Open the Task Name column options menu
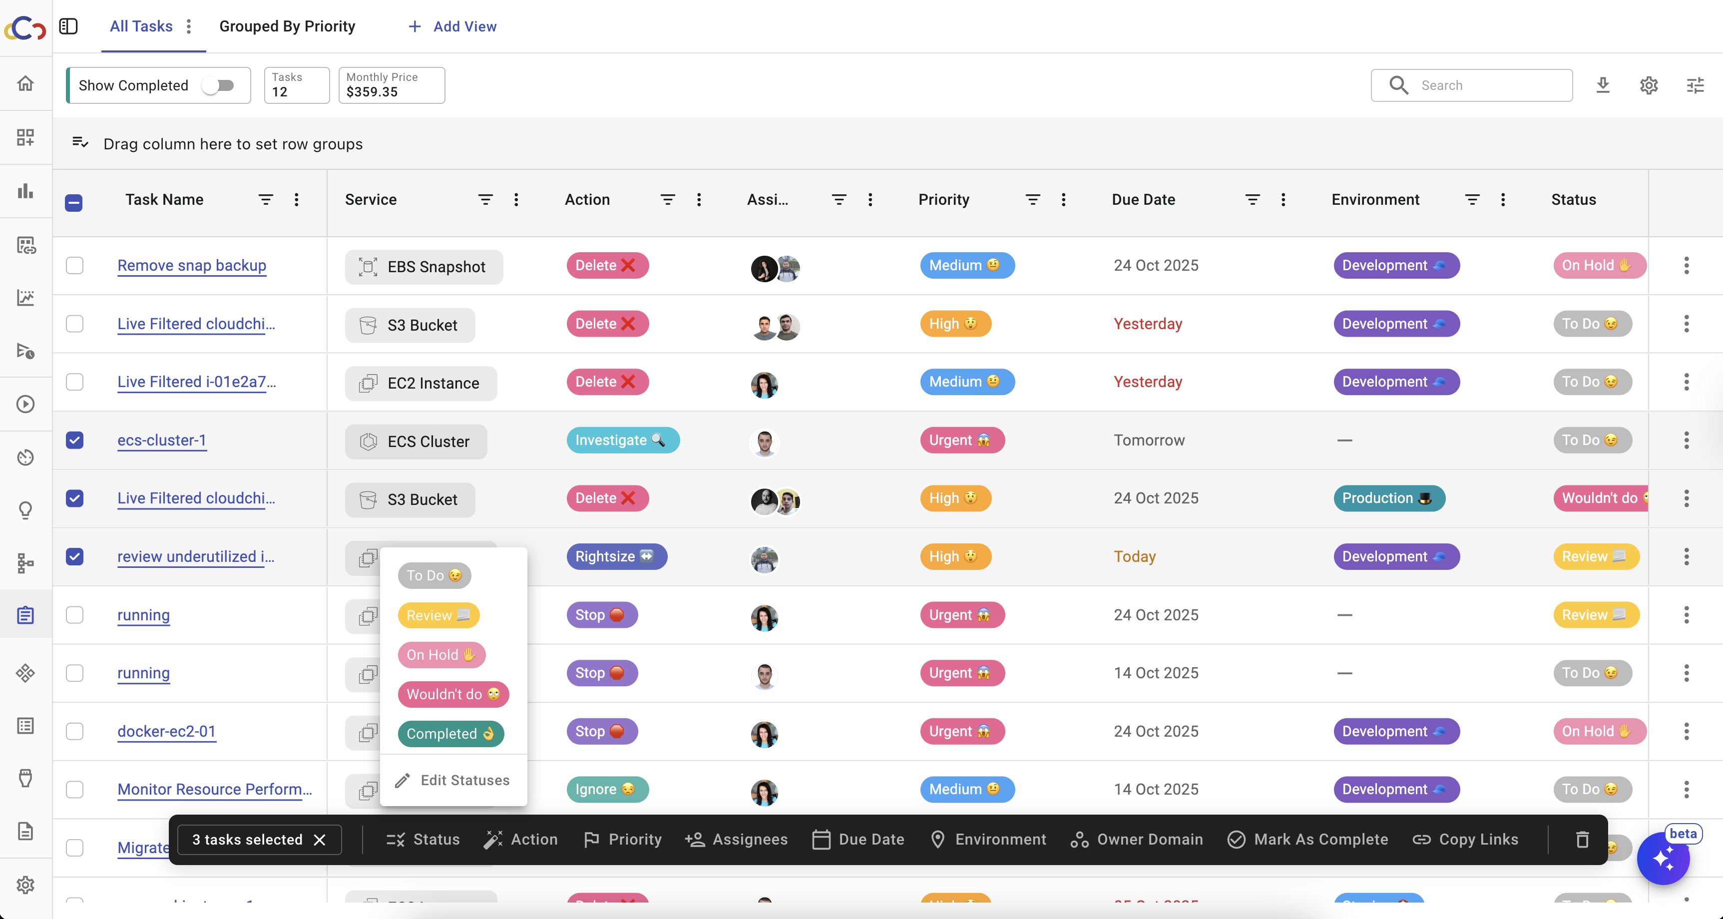 pos(296,199)
